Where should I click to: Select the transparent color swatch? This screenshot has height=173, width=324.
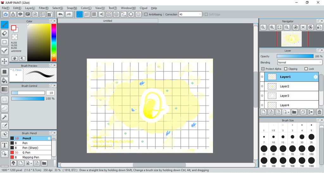click(x=15, y=37)
